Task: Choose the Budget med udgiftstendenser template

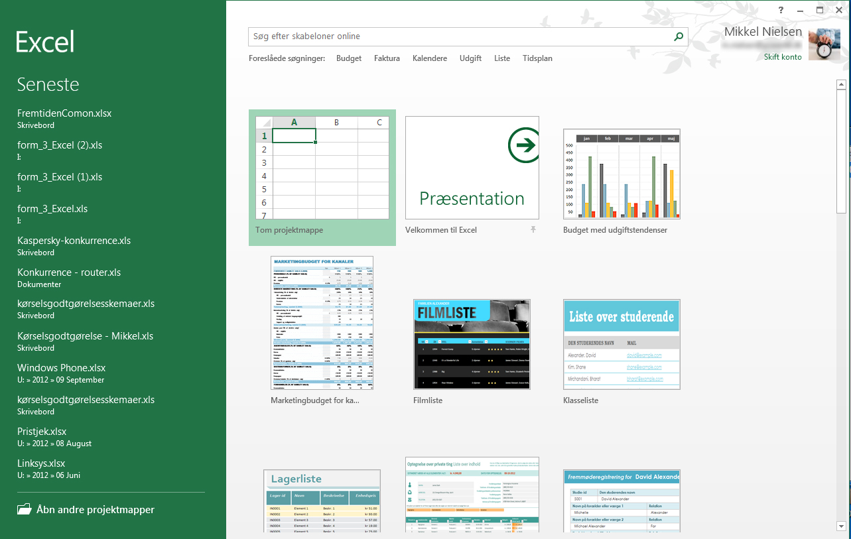Action: pyautogui.click(x=622, y=174)
